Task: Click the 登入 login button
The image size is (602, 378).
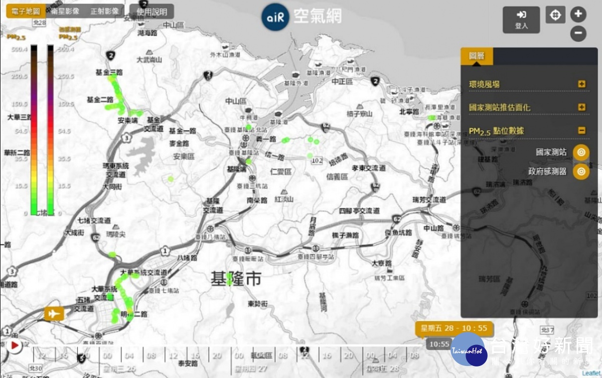Action: click(521, 20)
